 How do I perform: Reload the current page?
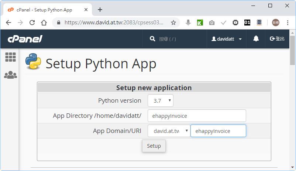coord(32,23)
